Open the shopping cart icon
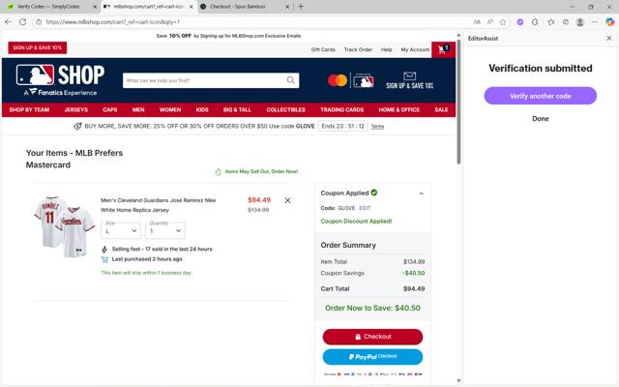 click(x=443, y=49)
